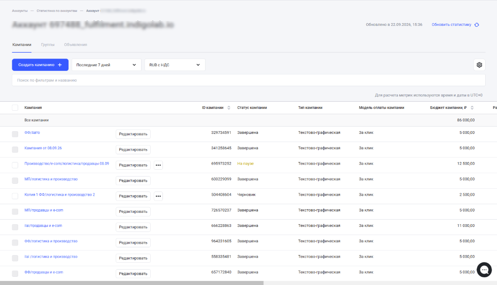Screen dimensions: 497x285
Task: Click the horizontal scrollbar at table bottom
Action: (132, 283)
